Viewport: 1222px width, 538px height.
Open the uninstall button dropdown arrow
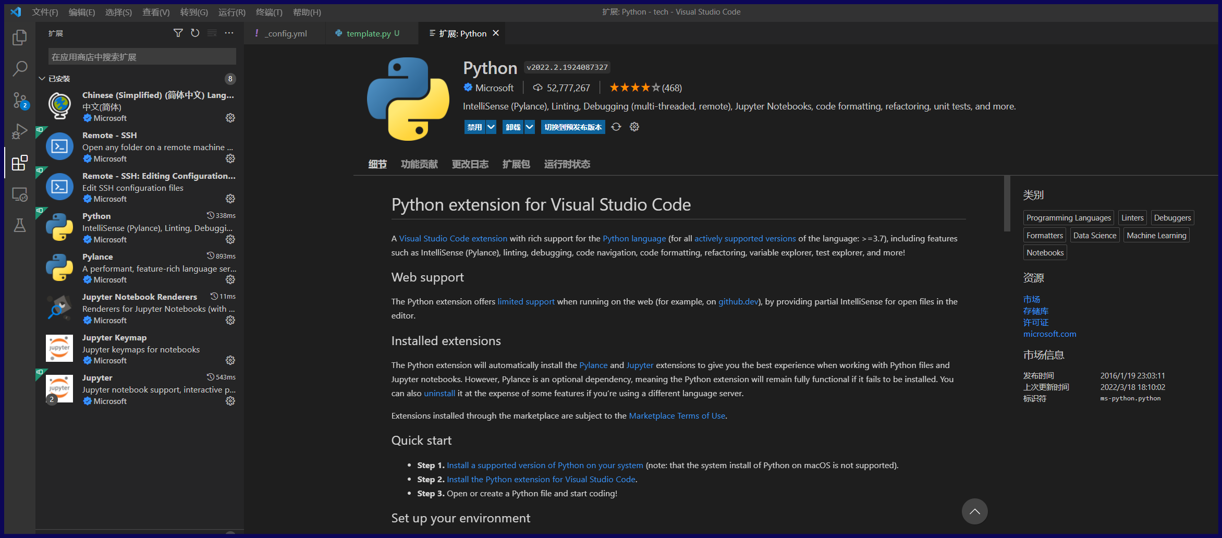(530, 127)
